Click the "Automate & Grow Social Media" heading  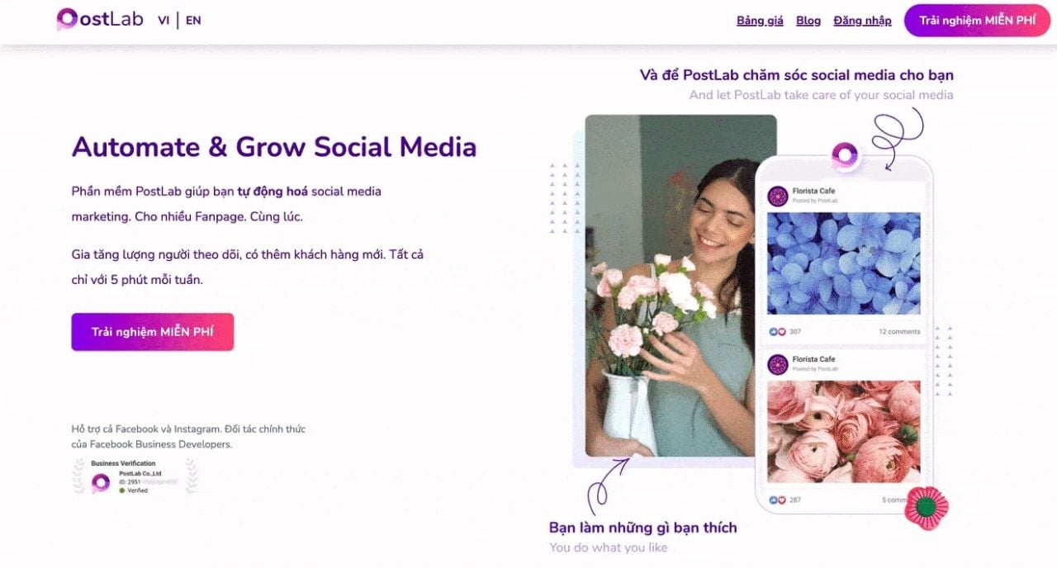(274, 147)
